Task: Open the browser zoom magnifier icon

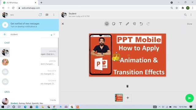Action: 172,8
